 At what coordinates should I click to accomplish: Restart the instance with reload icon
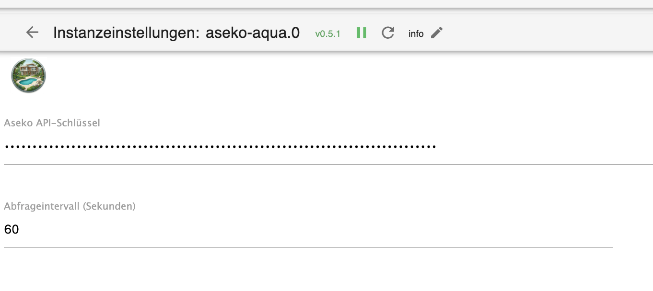click(x=388, y=33)
